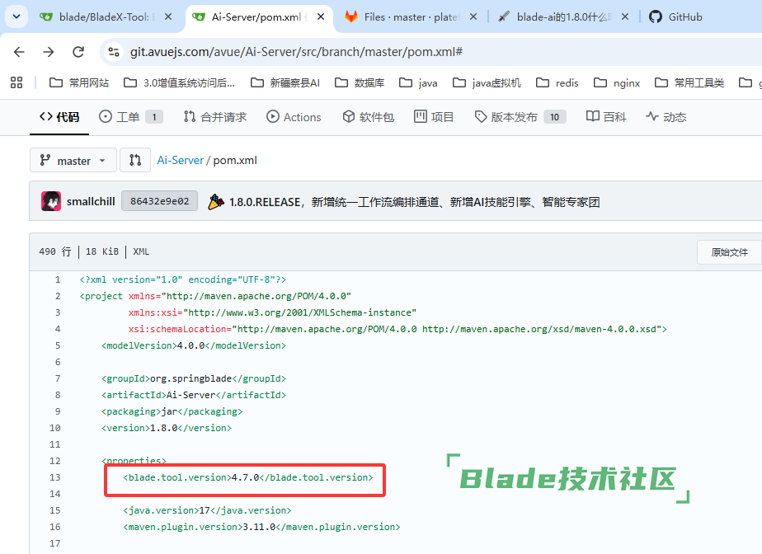The width and height of the screenshot is (762, 554).
Task: Open the Ai-Server breadcrumb link
Action: tap(181, 161)
